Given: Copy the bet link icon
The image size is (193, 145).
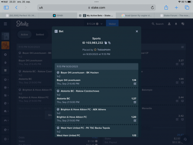Looking at the screenshot, I should pos(109,43).
